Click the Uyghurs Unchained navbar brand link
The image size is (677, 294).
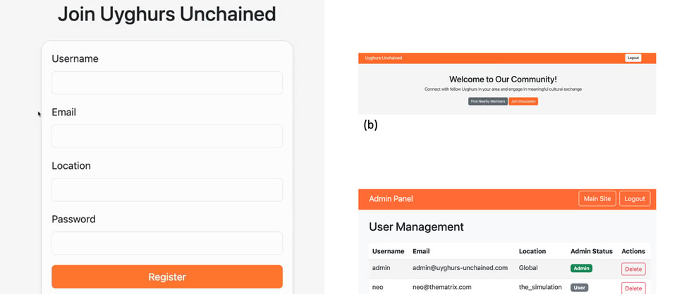tap(384, 58)
